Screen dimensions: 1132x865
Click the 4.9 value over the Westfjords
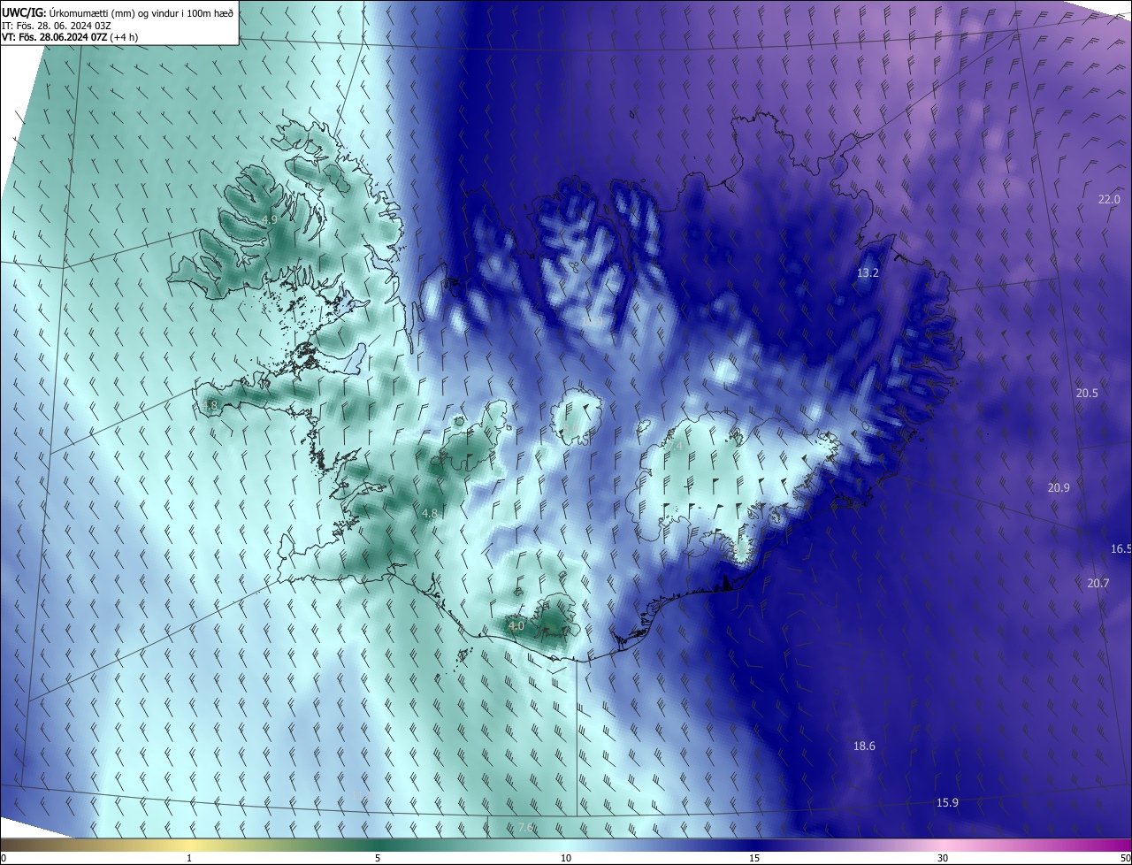[x=271, y=219]
